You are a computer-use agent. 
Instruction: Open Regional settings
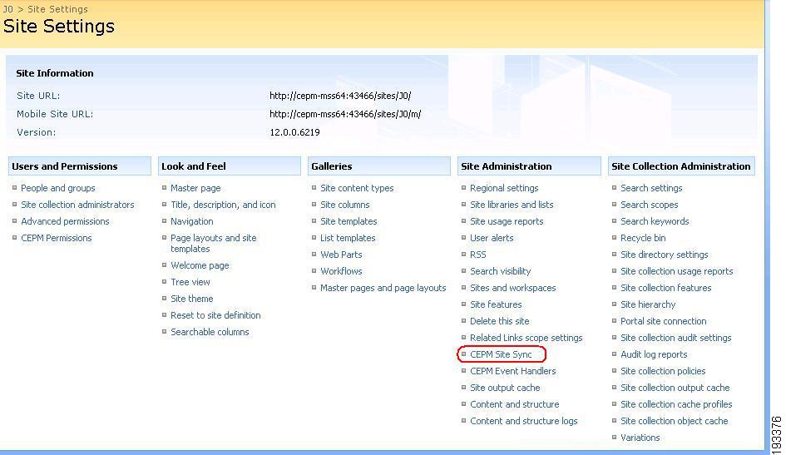504,188
